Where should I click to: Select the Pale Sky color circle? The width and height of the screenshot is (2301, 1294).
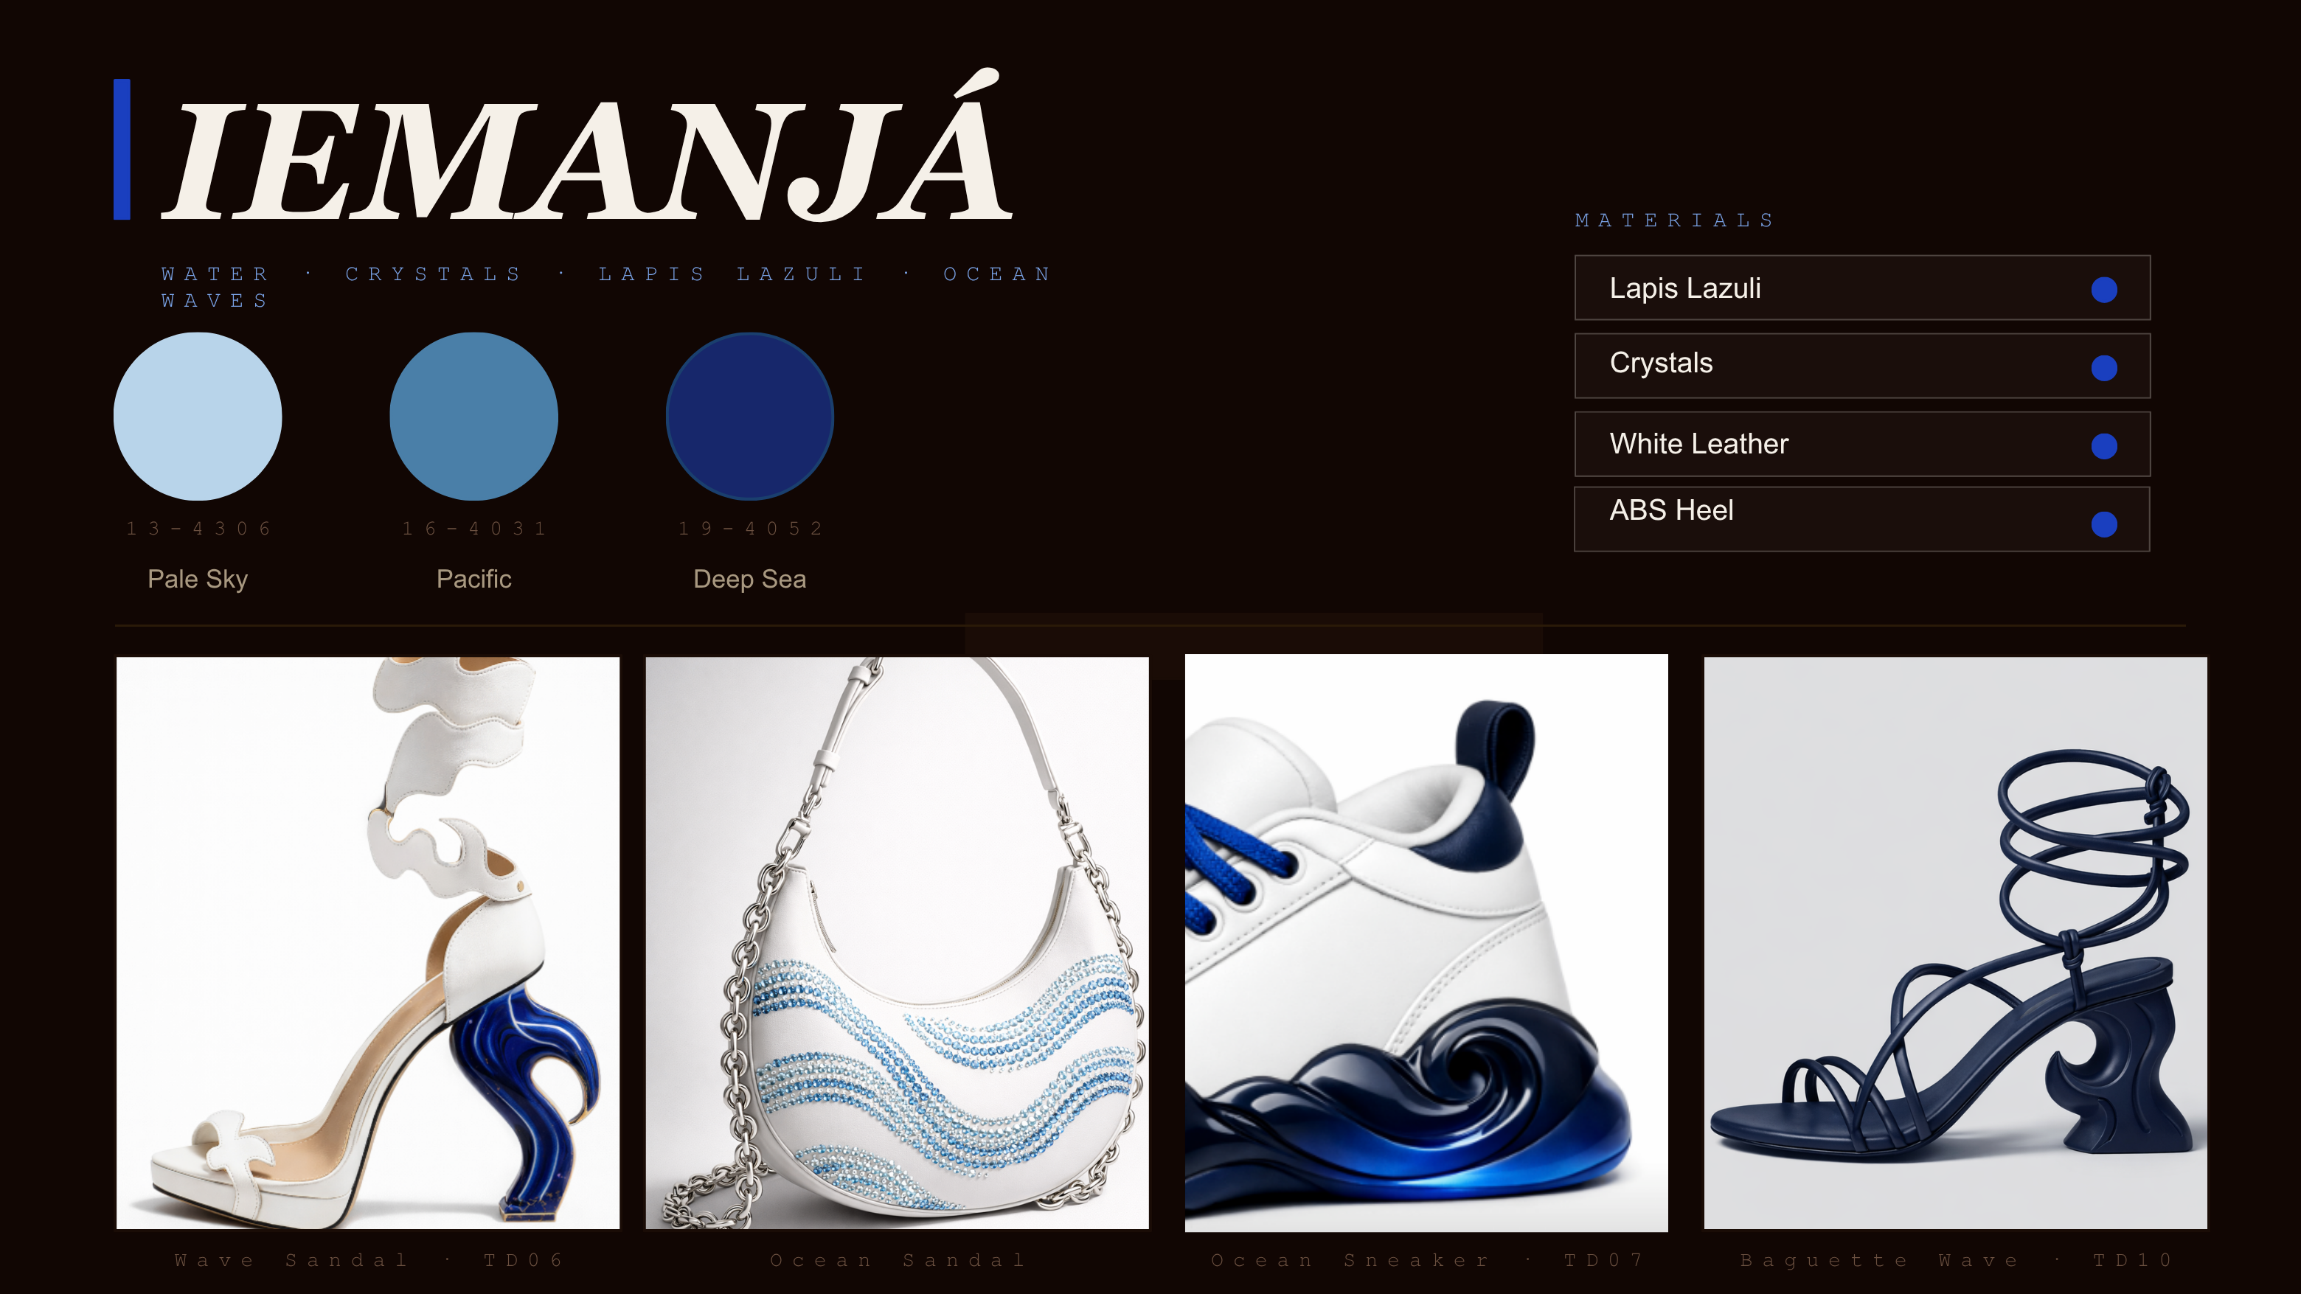pos(198,416)
